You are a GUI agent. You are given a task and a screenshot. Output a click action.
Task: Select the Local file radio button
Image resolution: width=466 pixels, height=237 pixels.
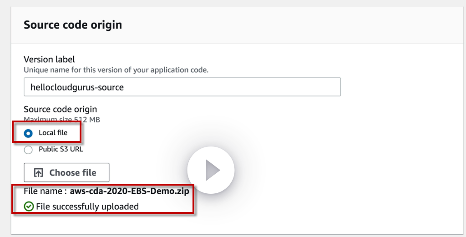pos(29,133)
